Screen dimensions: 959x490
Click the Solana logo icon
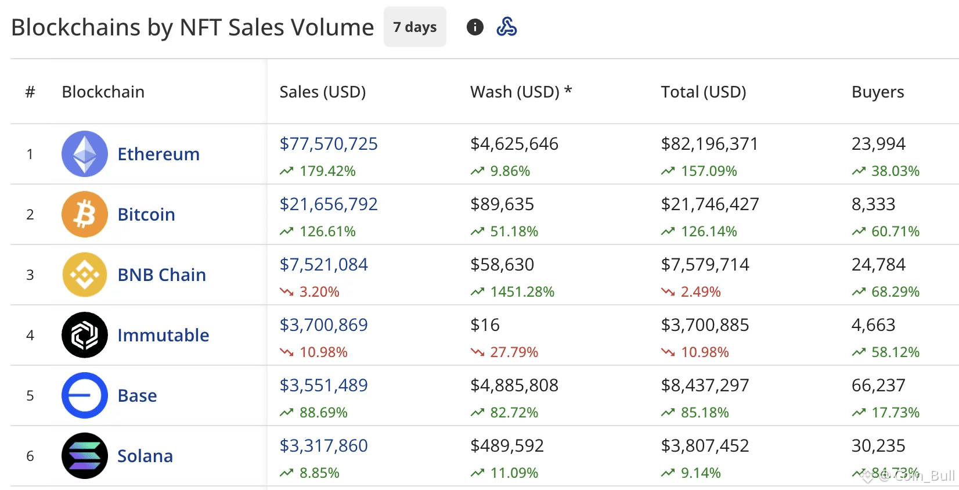point(85,456)
